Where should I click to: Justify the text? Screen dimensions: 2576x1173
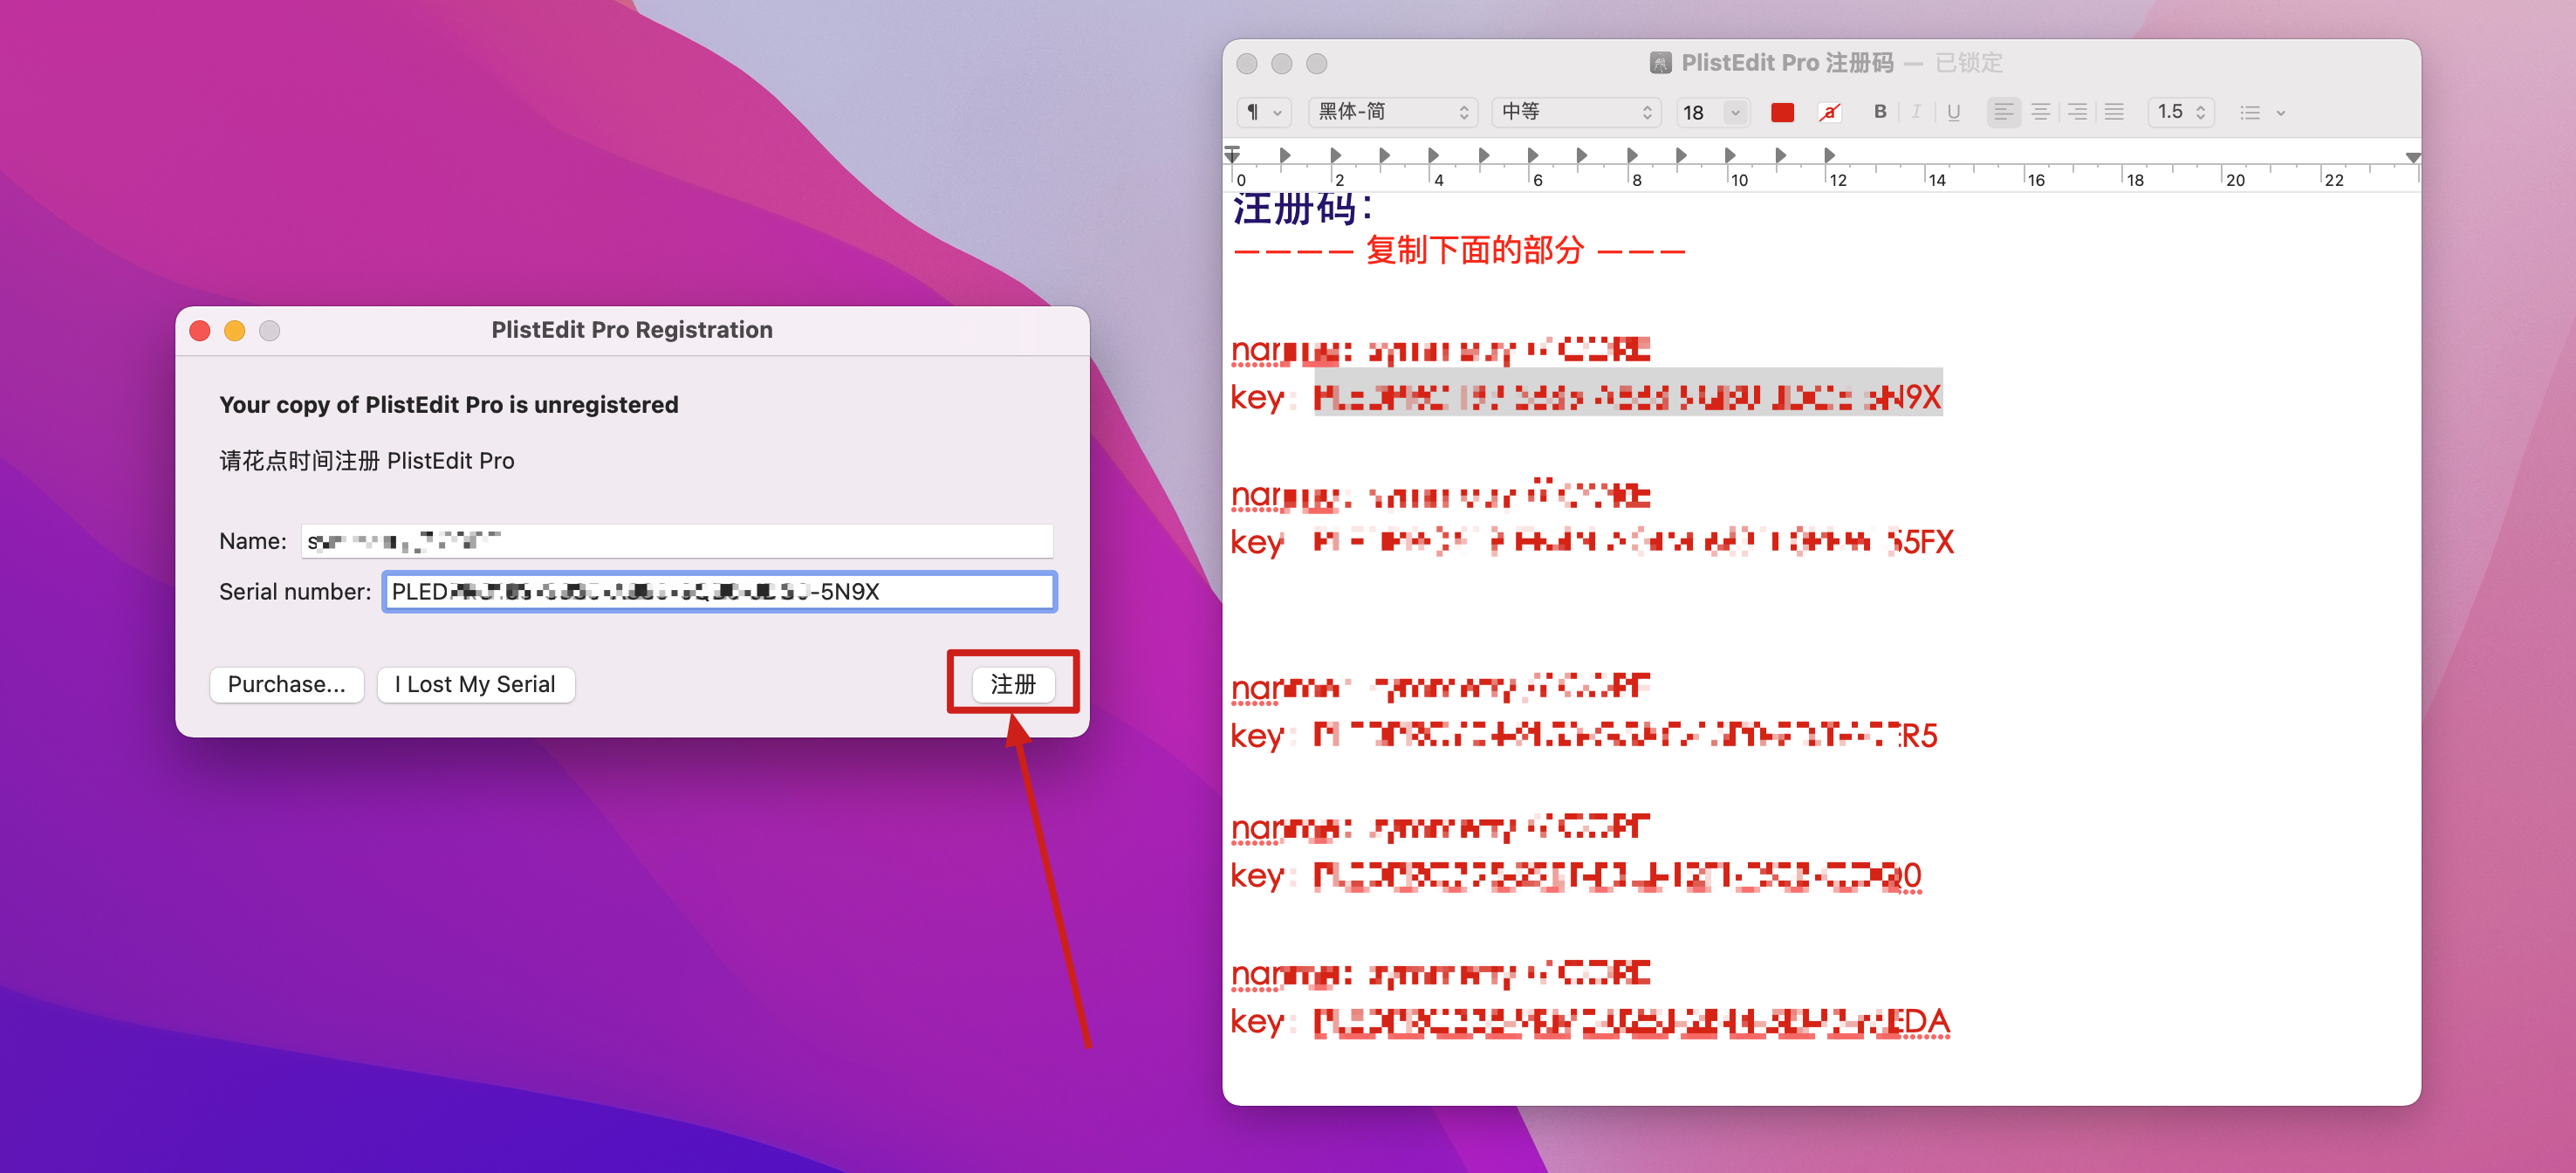pos(2114,112)
